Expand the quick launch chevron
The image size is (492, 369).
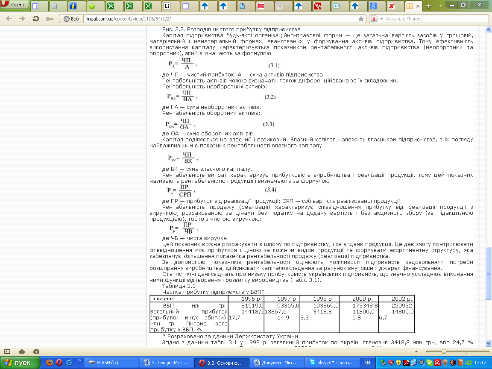pyautogui.click(x=79, y=360)
